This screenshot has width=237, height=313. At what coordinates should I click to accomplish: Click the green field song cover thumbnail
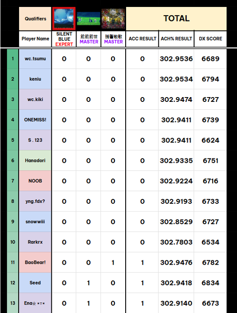89,19
